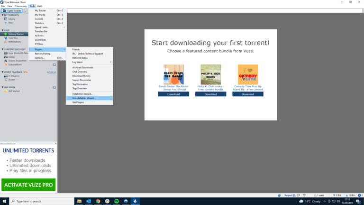Collapse the MY TORRENTS section
The image size is (364, 205).
pyautogui.click(x=2, y=15)
